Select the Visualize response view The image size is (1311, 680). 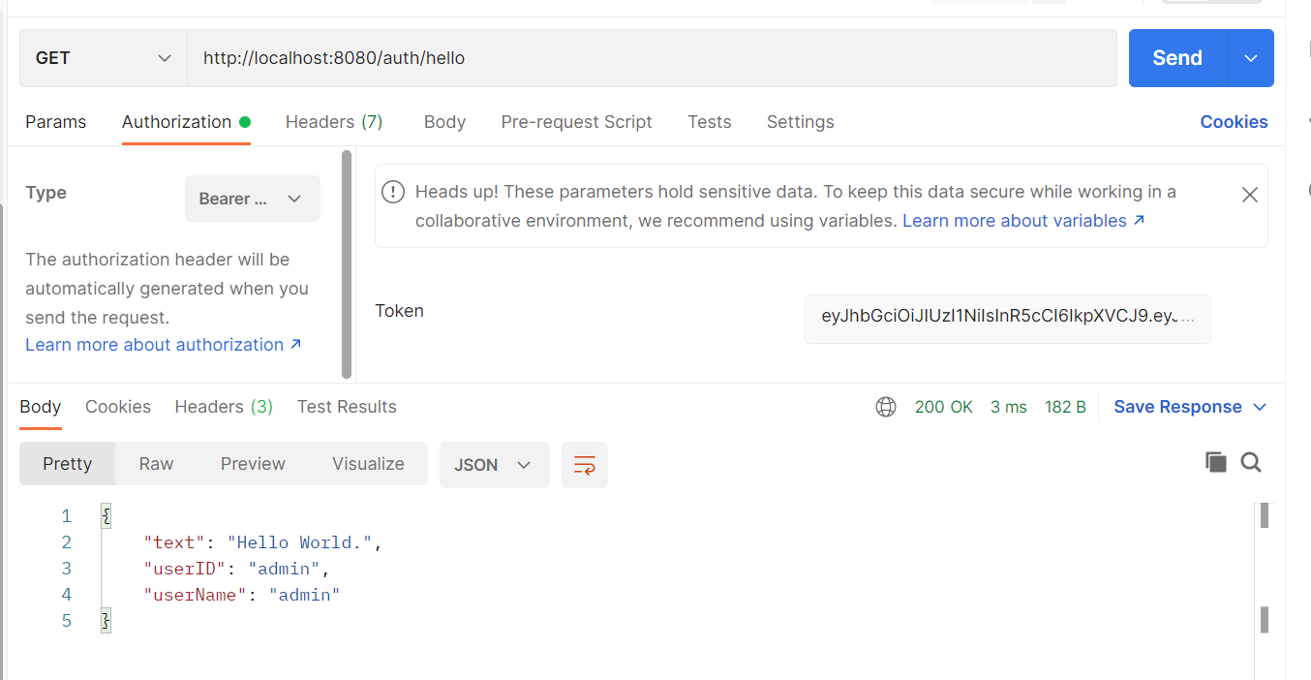(368, 464)
